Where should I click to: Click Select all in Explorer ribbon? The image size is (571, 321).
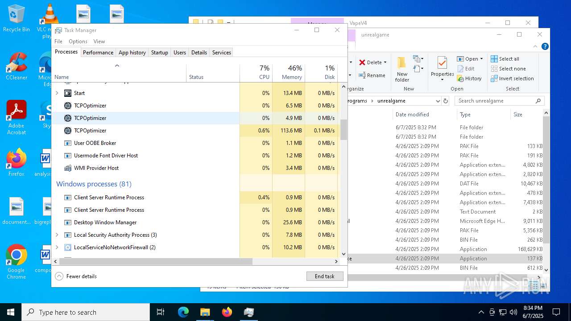[505, 59]
